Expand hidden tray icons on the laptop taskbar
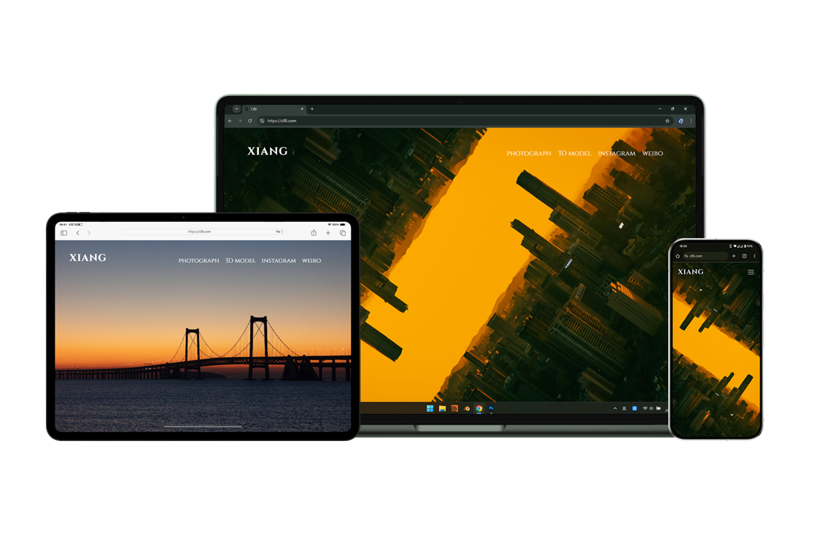Image resolution: width=817 pixels, height=545 pixels. click(615, 408)
